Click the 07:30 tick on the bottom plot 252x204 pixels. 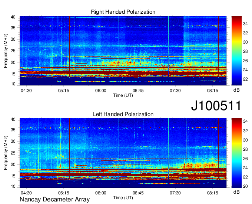pyautogui.click(x=175, y=193)
